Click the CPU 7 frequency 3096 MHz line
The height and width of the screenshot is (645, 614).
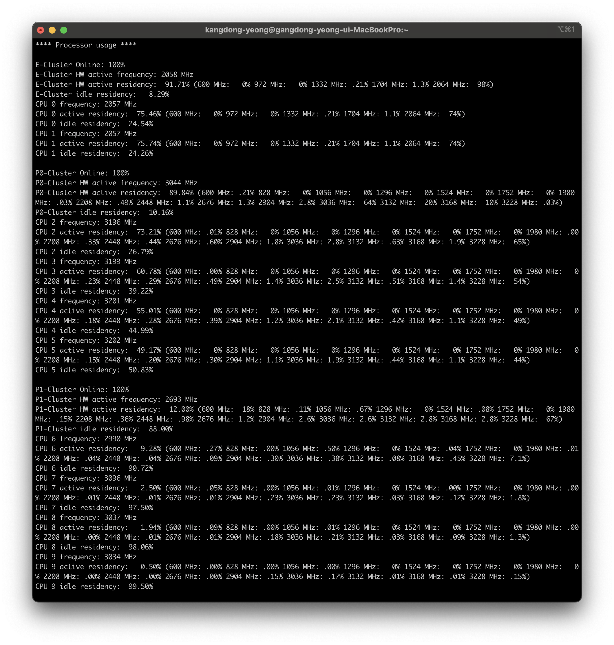click(x=86, y=478)
